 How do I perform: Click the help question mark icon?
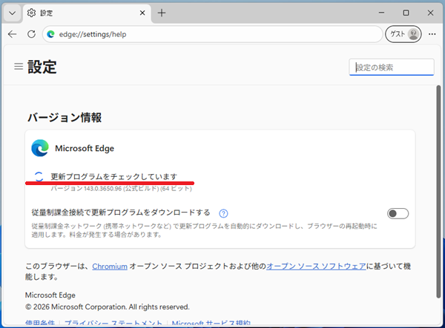click(223, 213)
